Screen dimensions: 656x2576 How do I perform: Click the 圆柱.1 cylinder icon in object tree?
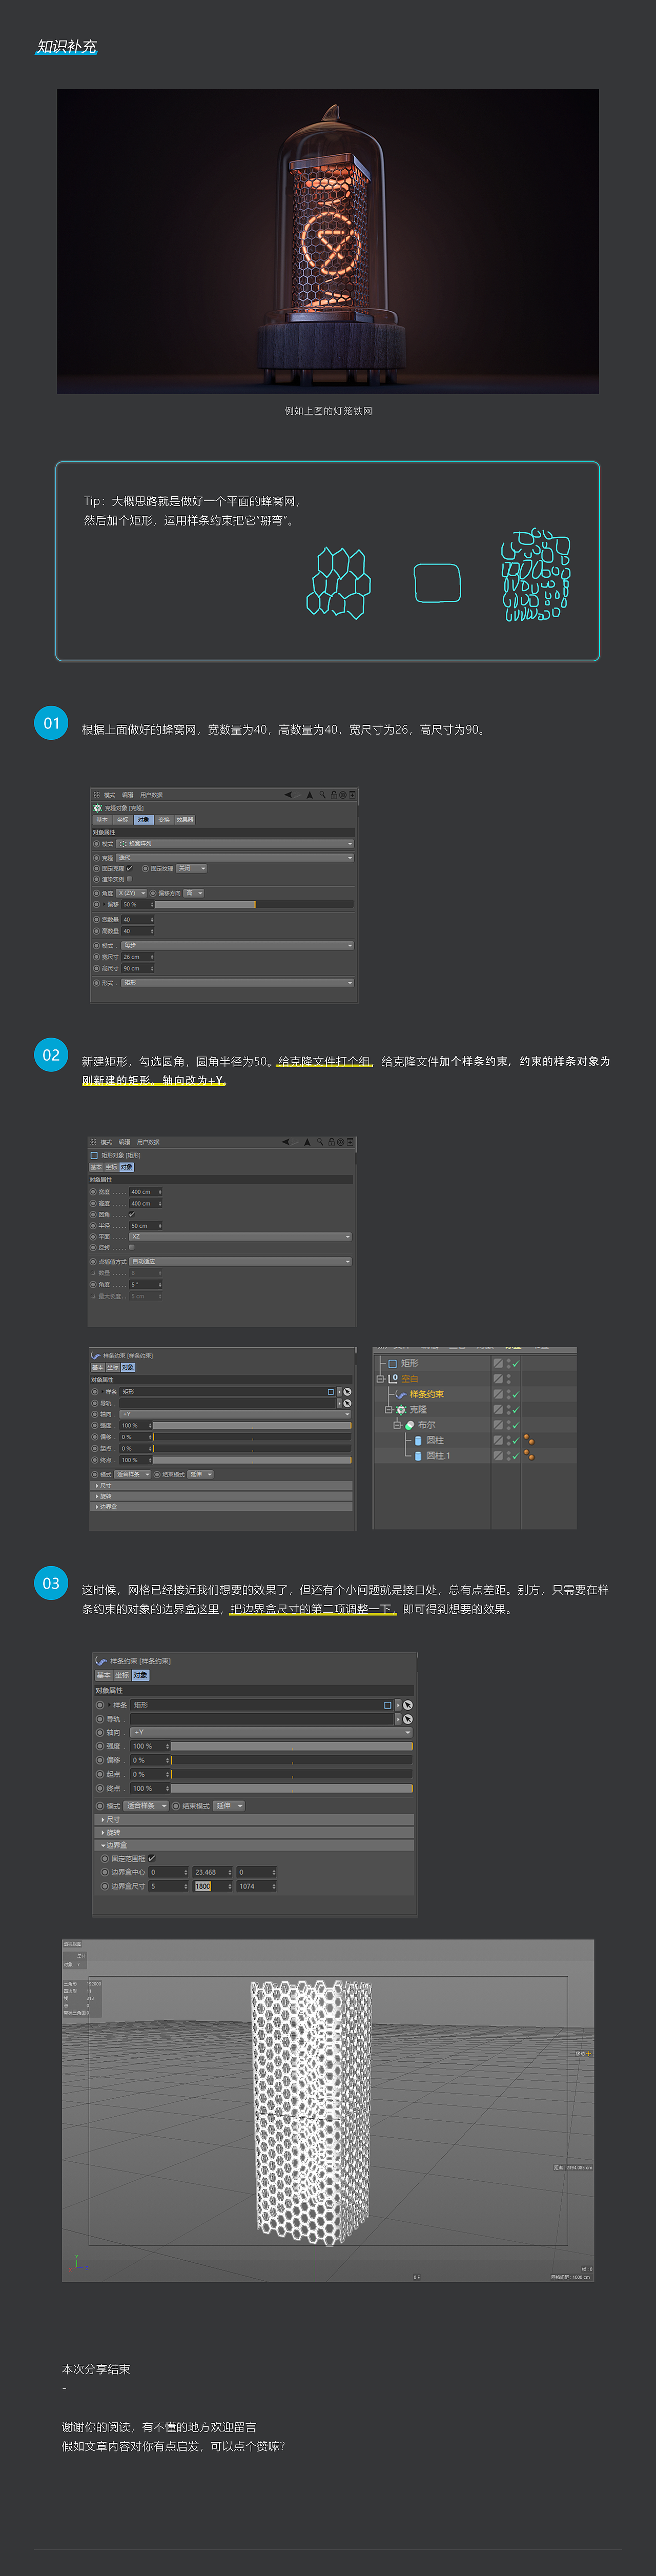[x=419, y=1456]
